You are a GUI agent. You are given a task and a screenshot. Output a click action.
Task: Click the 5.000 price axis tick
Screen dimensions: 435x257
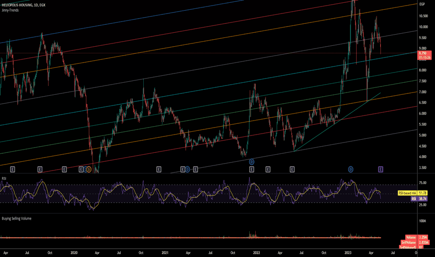coord(423,136)
